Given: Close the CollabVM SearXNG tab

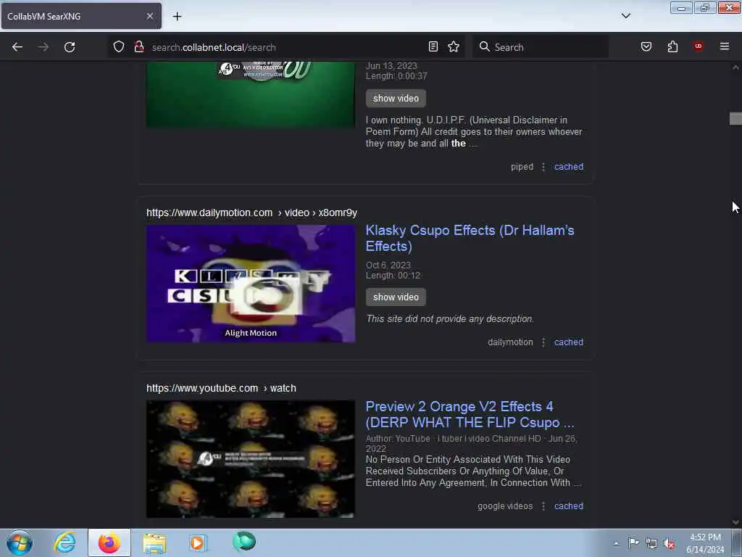Looking at the screenshot, I should pos(149,16).
